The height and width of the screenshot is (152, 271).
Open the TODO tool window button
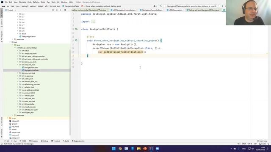pos(23,141)
